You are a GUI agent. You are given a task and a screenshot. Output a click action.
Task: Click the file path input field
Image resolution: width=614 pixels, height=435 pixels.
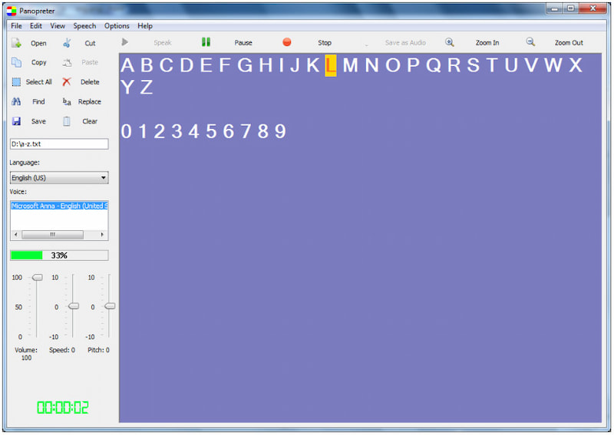click(58, 143)
